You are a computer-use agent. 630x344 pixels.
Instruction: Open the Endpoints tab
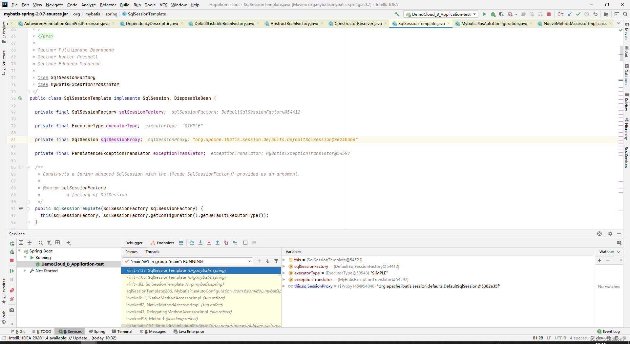pos(162,243)
